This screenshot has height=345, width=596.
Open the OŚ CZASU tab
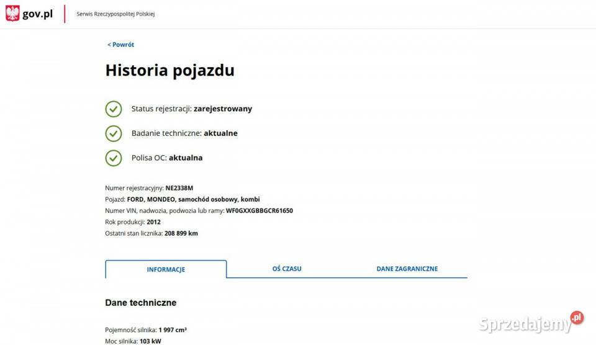(x=287, y=269)
